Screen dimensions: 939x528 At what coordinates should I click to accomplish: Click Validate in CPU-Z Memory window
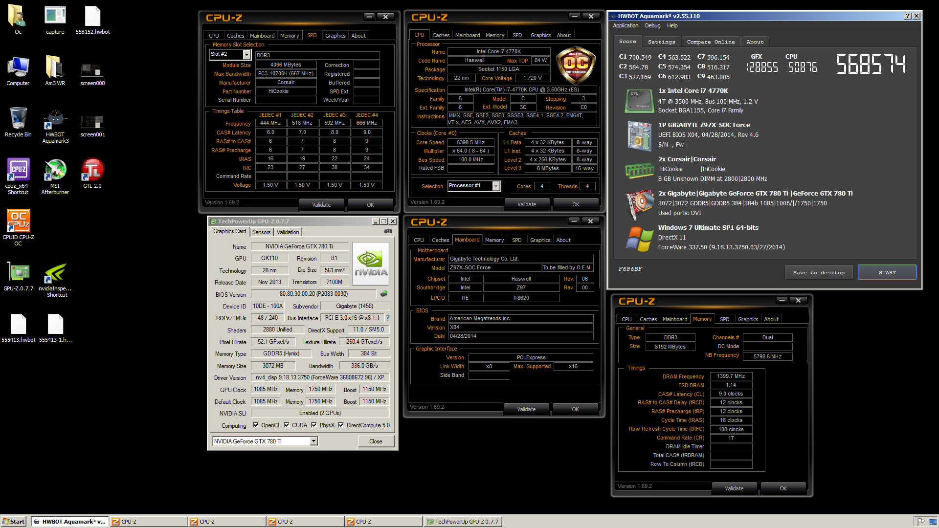coord(734,488)
